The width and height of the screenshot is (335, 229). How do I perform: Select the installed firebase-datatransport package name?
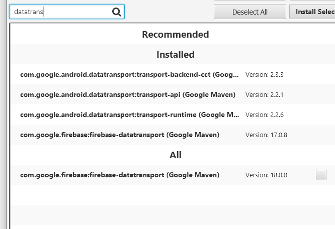(120, 135)
